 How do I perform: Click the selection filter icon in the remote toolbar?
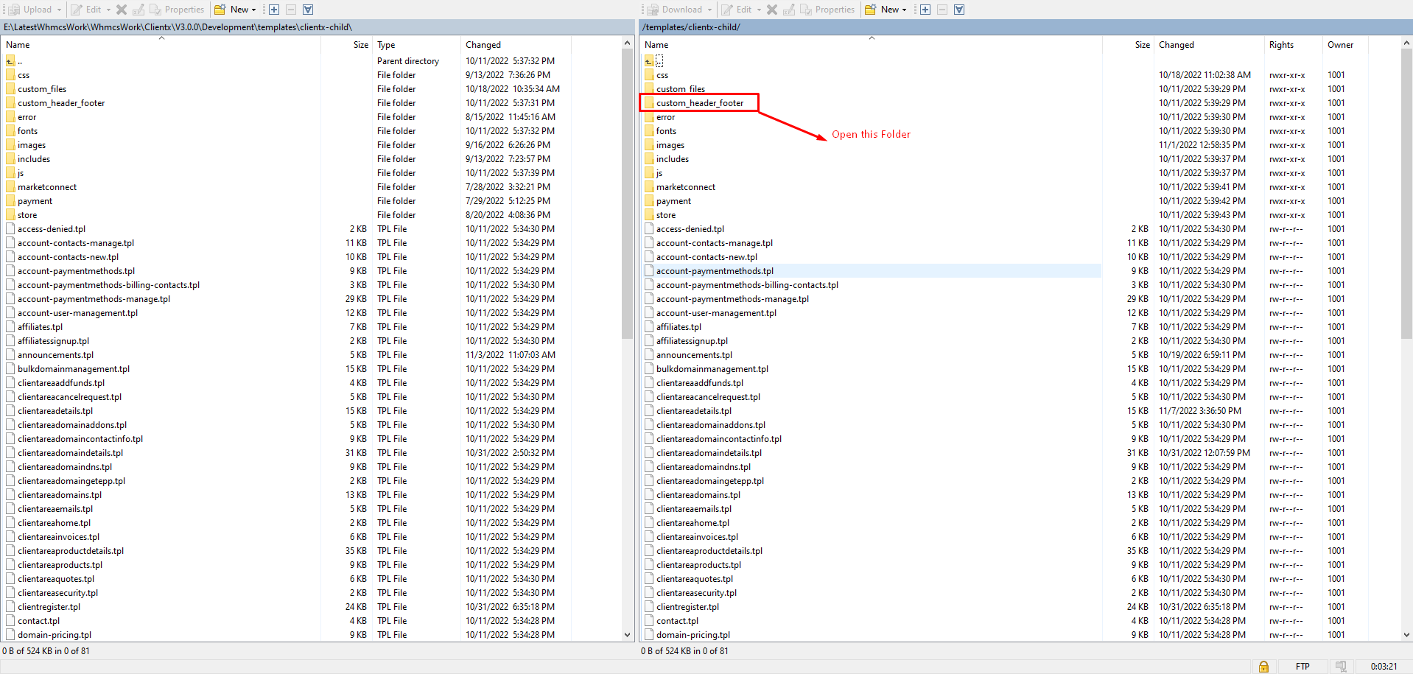click(959, 10)
